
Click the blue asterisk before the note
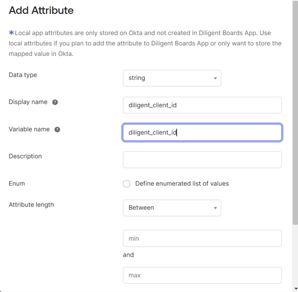[x=11, y=32]
